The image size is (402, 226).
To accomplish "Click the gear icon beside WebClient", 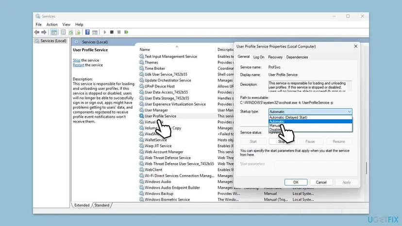I will [x=141, y=170].
